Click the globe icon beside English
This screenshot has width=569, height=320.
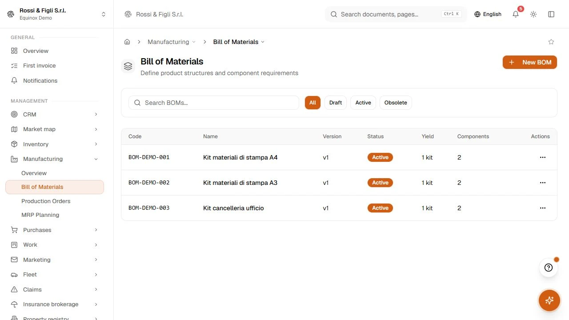click(477, 14)
